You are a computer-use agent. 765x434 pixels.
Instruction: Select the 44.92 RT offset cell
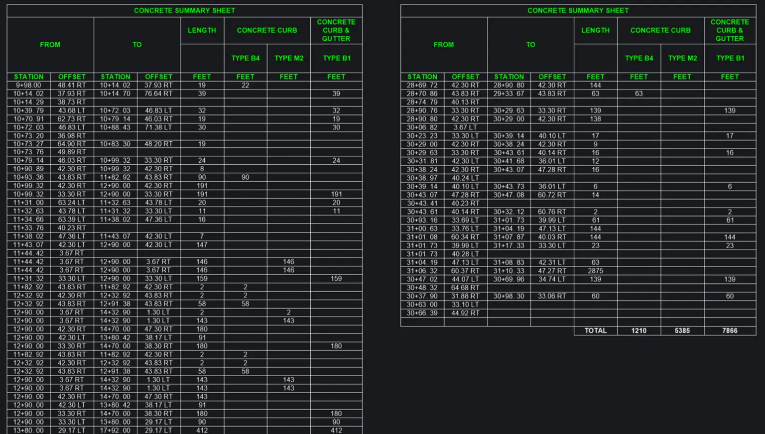point(465,313)
